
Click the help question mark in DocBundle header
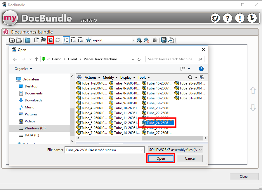coord(228,18)
